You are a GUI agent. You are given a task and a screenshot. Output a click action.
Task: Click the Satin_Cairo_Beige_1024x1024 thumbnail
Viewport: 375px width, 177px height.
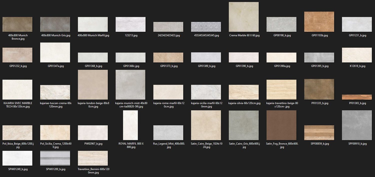tap(206, 125)
